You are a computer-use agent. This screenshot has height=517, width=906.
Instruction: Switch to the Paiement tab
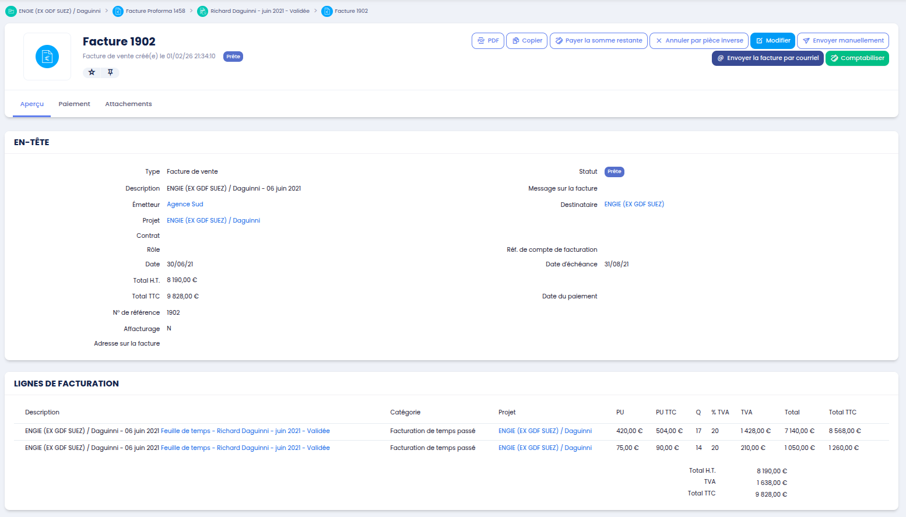point(74,104)
